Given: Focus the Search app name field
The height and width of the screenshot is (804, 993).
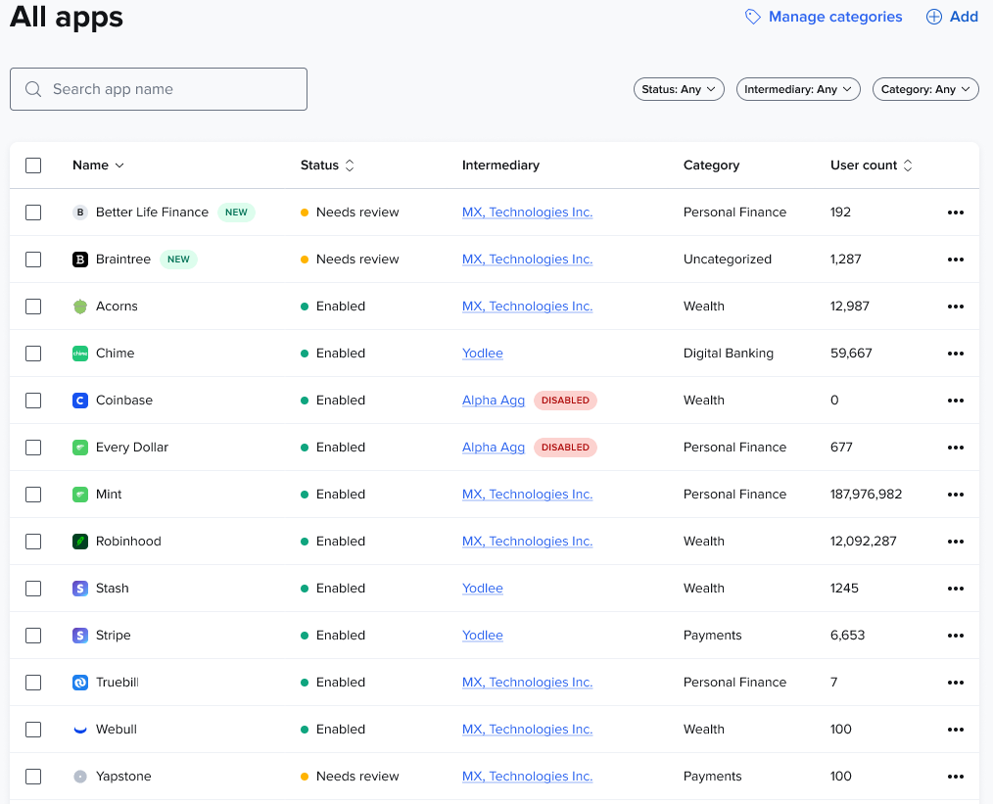Looking at the screenshot, I should click(159, 89).
